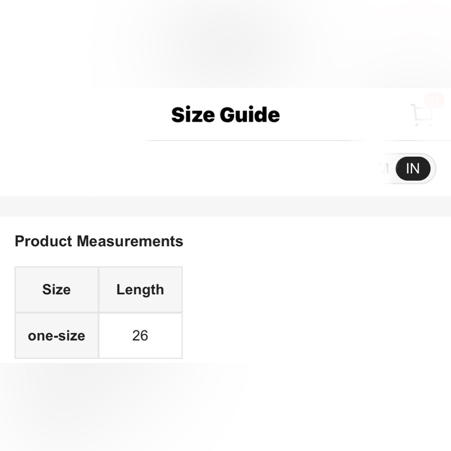Click the faded "Switch to" label

click(48, 168)
